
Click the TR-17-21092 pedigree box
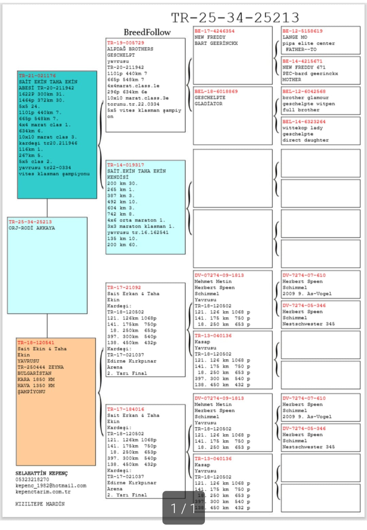(x=145, y=330)
